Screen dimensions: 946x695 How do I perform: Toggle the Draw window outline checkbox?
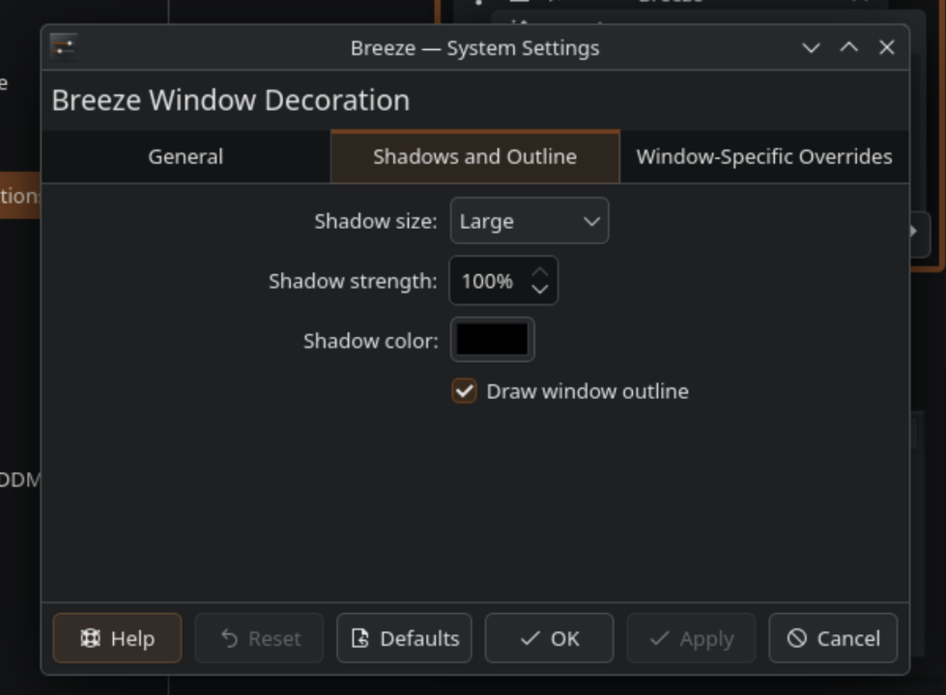[465, 391]
